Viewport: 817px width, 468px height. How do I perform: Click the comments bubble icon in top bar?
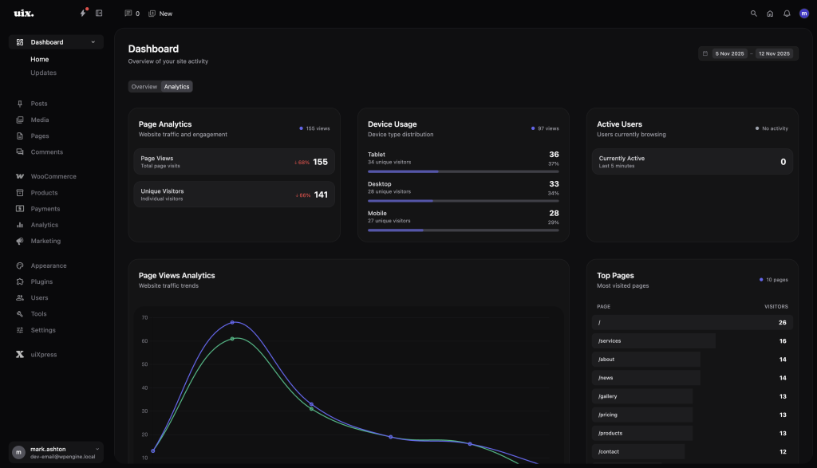click(x=132, y=14)
